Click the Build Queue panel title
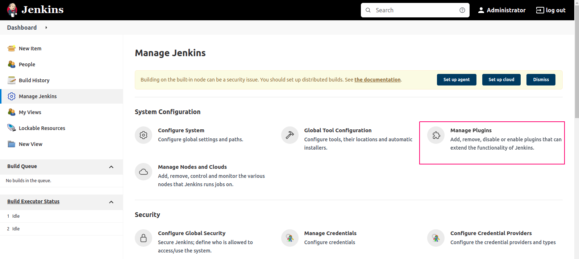Image resolution: width=579 pixels, height=259 pixels. point(22,166)
